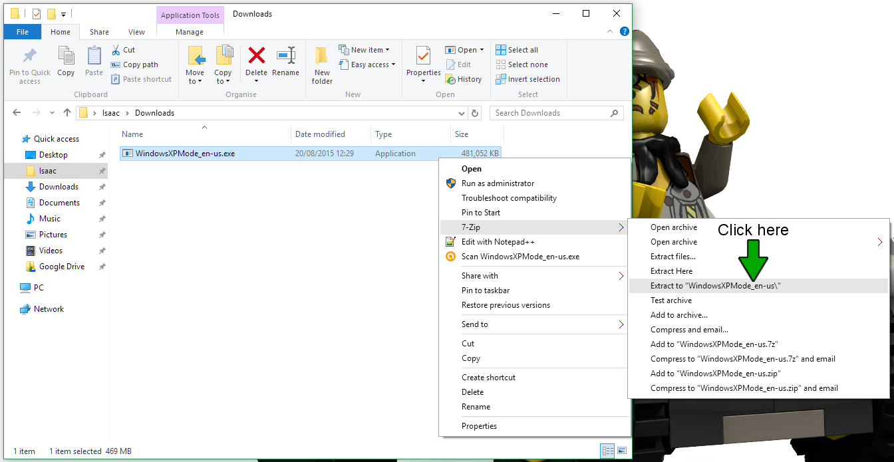Select PC in the navigation pane
This screenshot has width=894, height=462.
[39, 288]
